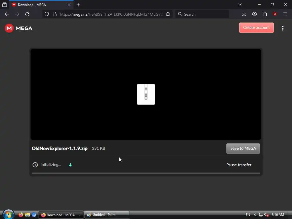Click the green download arrow icon
The image size is (292, 219).
[70, 165]
